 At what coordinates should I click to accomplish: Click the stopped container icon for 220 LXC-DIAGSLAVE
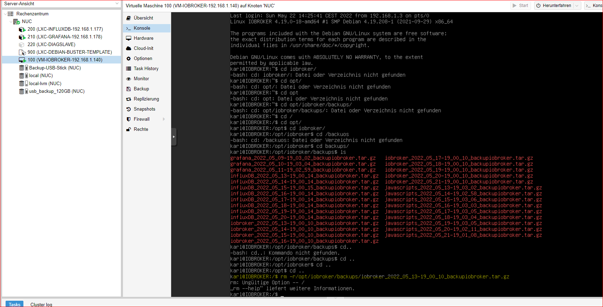[21, 45]
